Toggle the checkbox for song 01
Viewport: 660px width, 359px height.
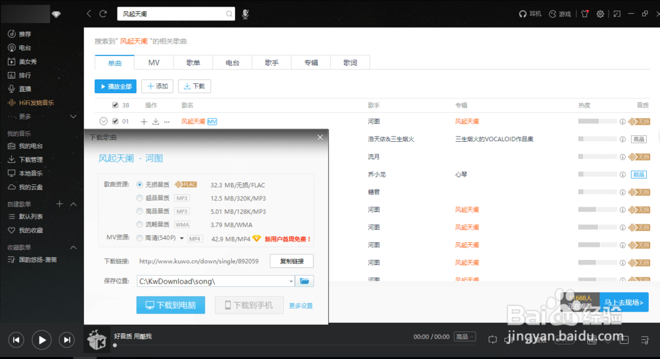click(115, 121)
